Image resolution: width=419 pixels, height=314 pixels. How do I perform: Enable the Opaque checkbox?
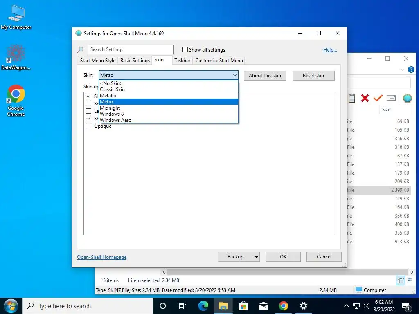coord(89,126)
